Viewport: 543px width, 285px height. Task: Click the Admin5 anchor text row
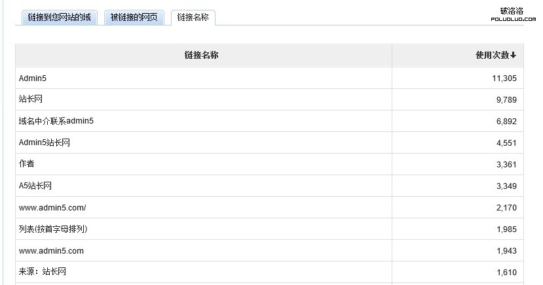point(33,78)
